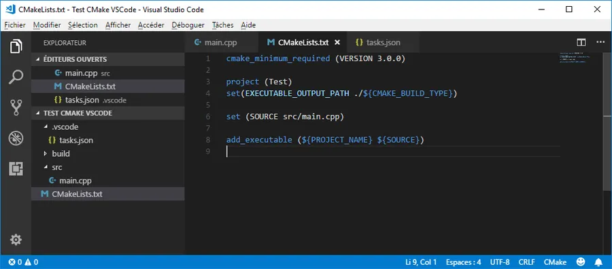Show notifications via the bell icon

pos(598,262)
